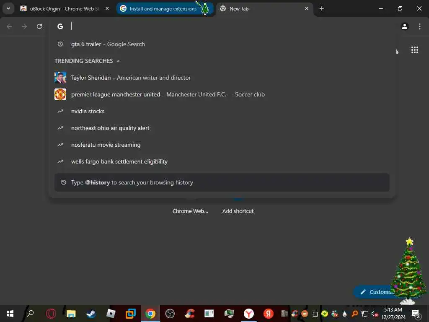Screen dimensions: 429x322
Task: Select nosferatu movie streaming suggestion
Action: point(222,145)
